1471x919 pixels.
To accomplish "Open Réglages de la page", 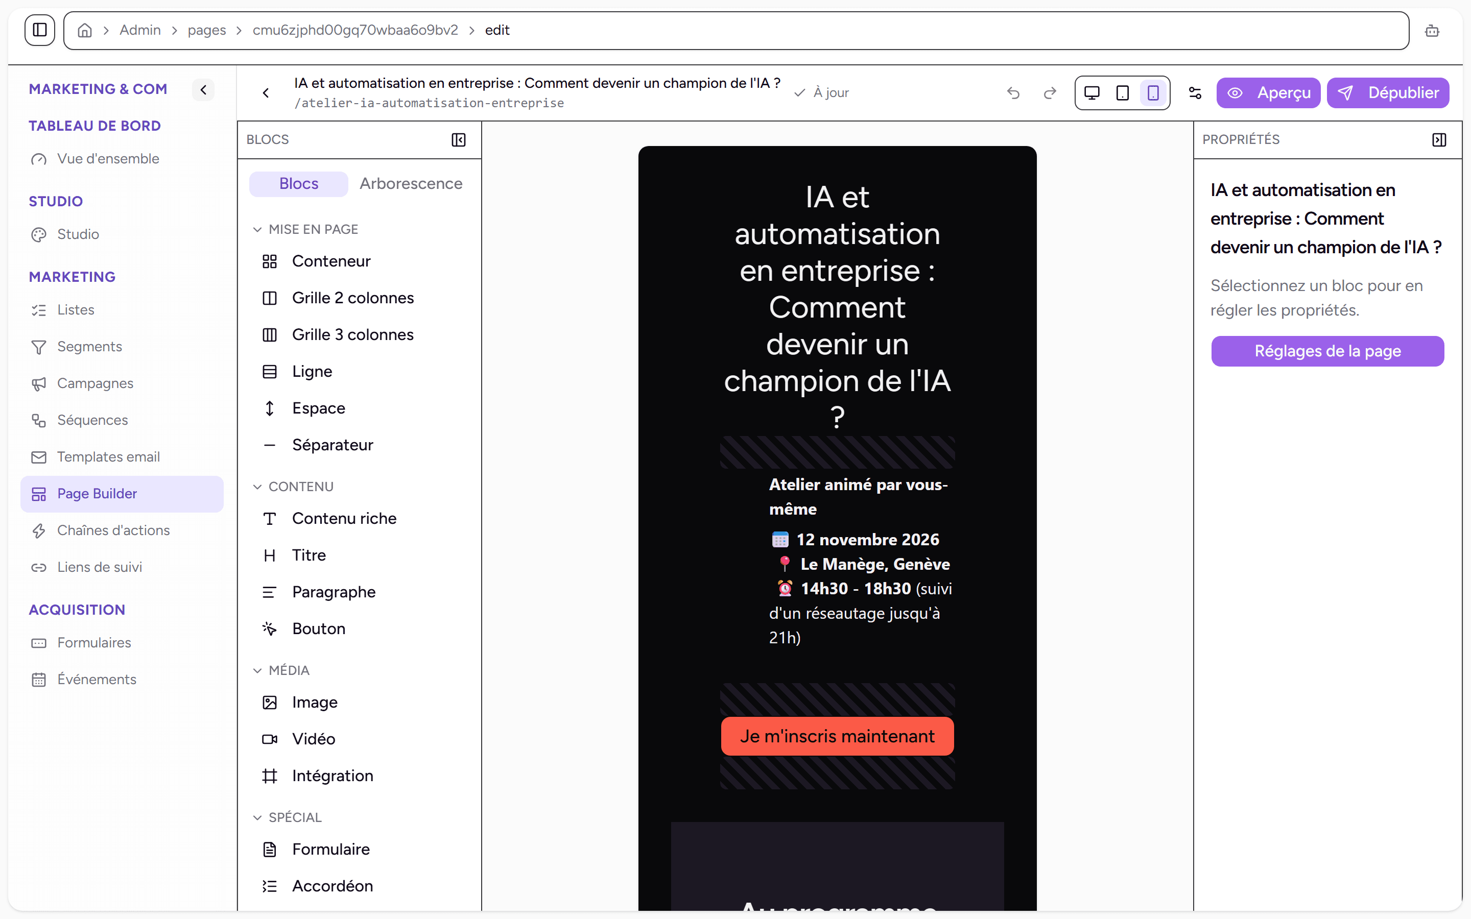I will coord(1327,351).
